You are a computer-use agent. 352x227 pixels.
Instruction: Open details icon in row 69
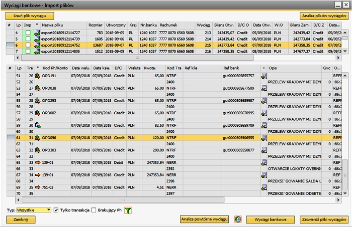(264, 187)
